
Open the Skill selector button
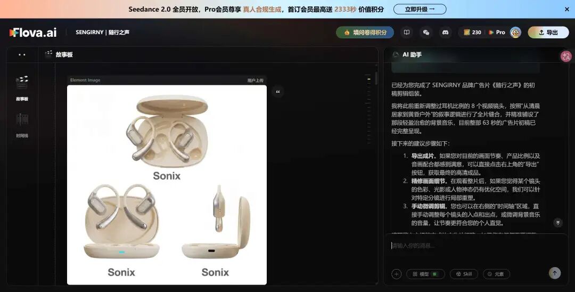coord(464,274)
